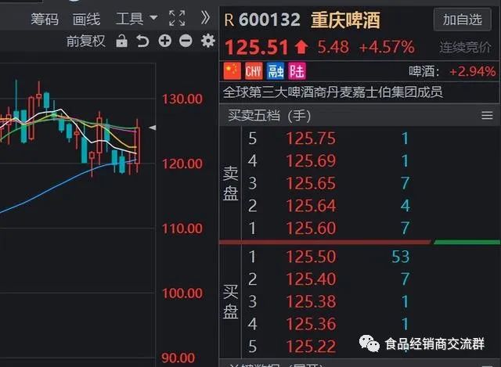The height and width of the screenshot is (367, 501).
Task: Open the 买卖五档 panel menu icon
Action: tap(487, 115)
